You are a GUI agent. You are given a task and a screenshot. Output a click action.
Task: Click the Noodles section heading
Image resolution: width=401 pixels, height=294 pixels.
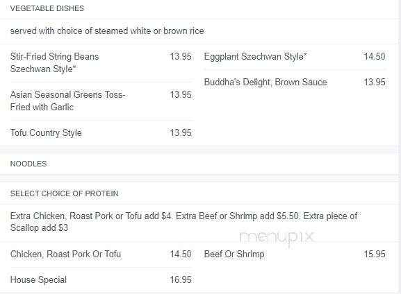28,164
